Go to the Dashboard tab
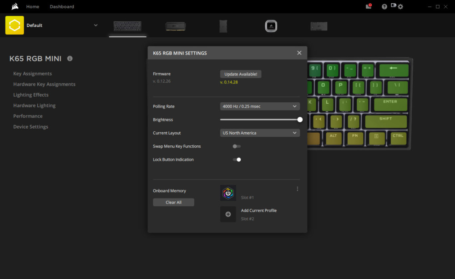The height and width of the screenshot is (279, 455). [62, 6]
